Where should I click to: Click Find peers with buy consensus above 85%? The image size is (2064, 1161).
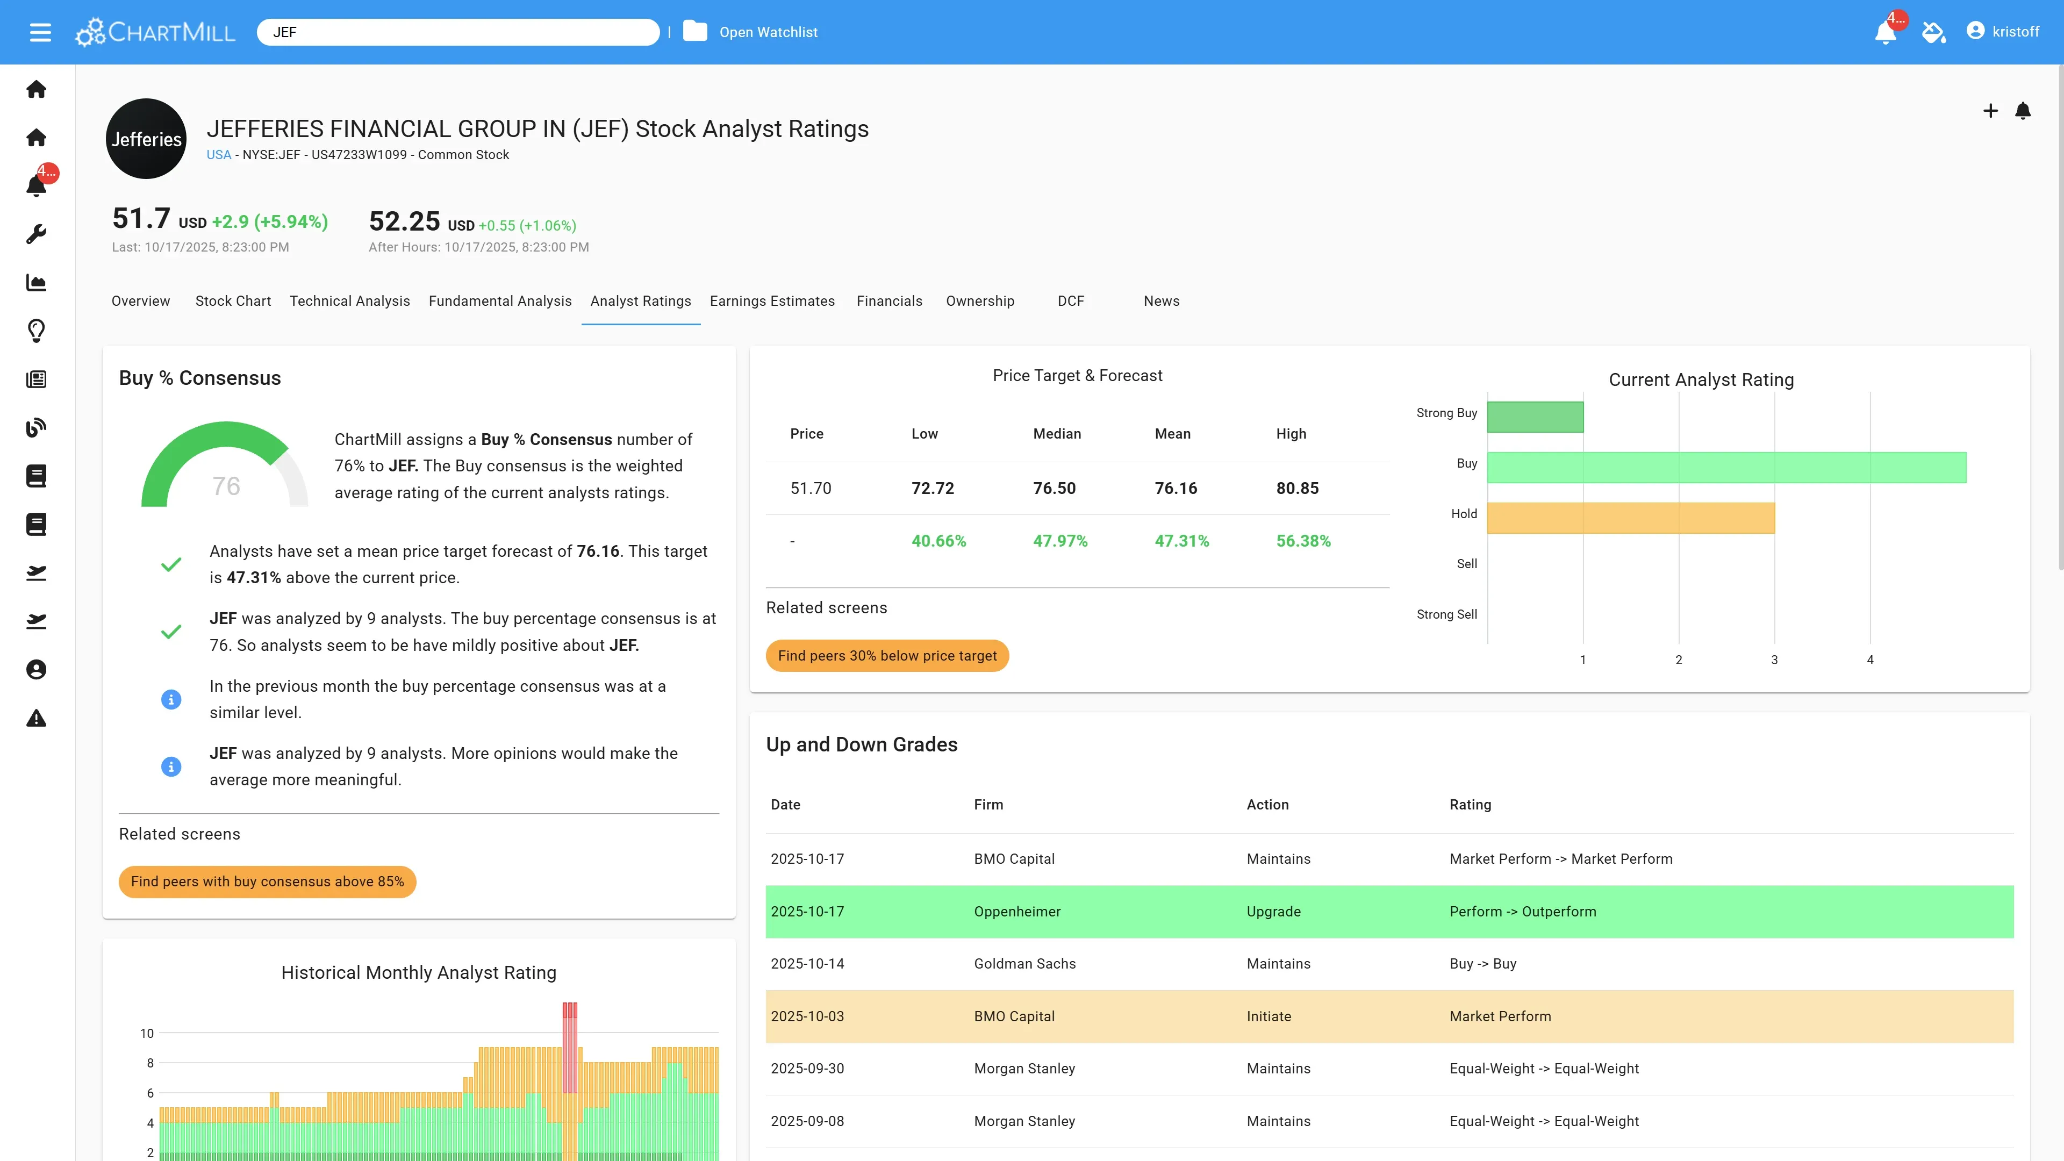pos(267,881)
